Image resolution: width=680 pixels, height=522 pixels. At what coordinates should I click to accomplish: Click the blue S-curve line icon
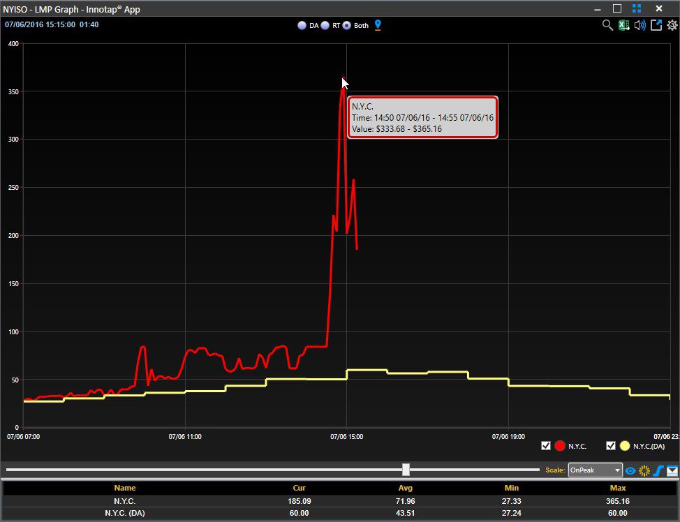click(x=658, y=470)
